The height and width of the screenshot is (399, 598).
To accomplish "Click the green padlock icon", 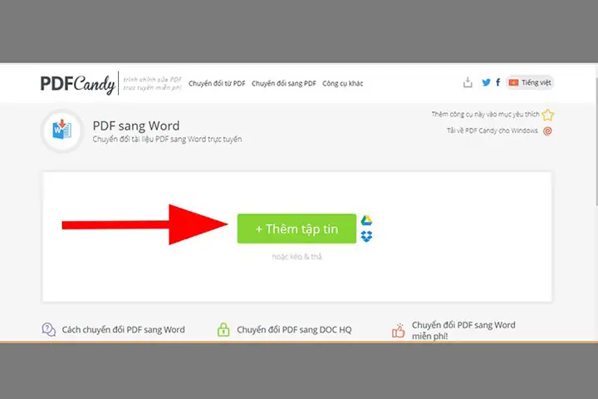I will pyautogui.click(x=223, y=329).
